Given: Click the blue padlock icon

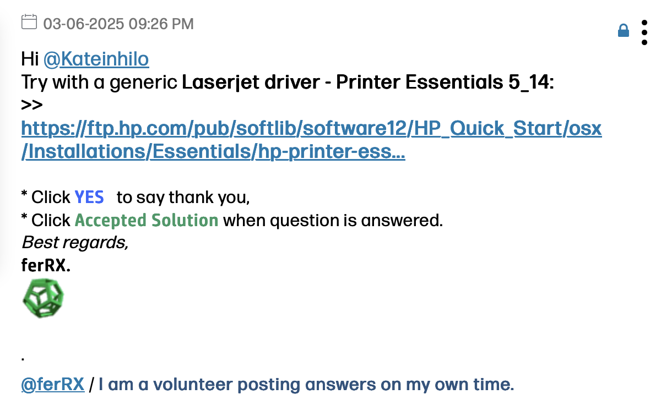Looking at the screenshot, I should click(624, 31).
